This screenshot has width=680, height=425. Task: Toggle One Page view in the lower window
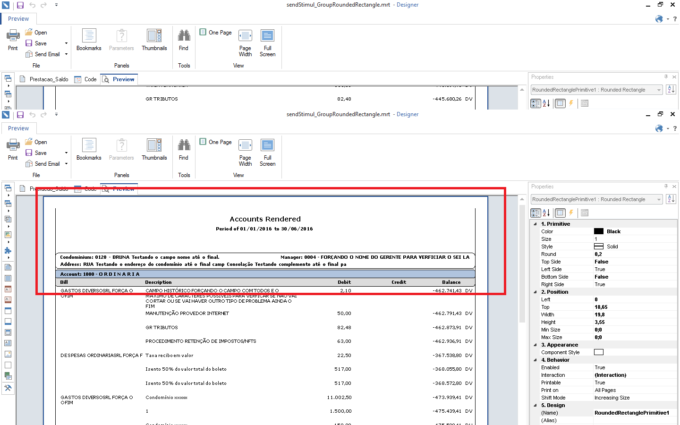[216, 142]
